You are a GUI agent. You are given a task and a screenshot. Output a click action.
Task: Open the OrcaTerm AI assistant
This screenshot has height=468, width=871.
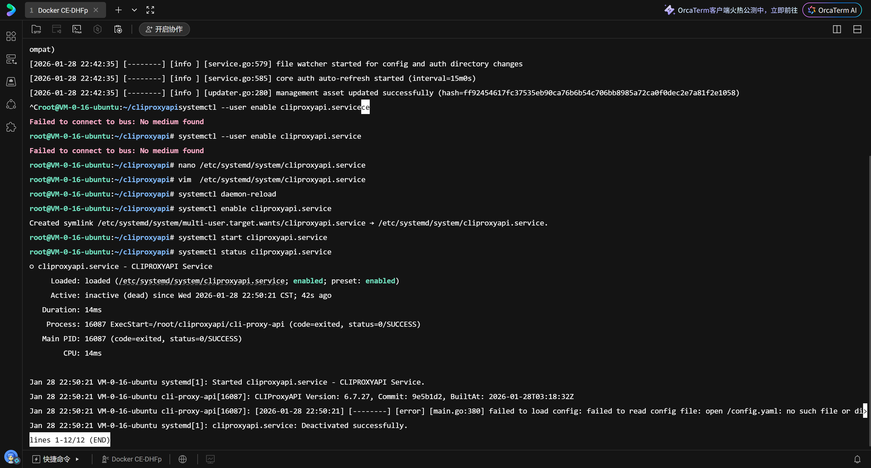832,10
